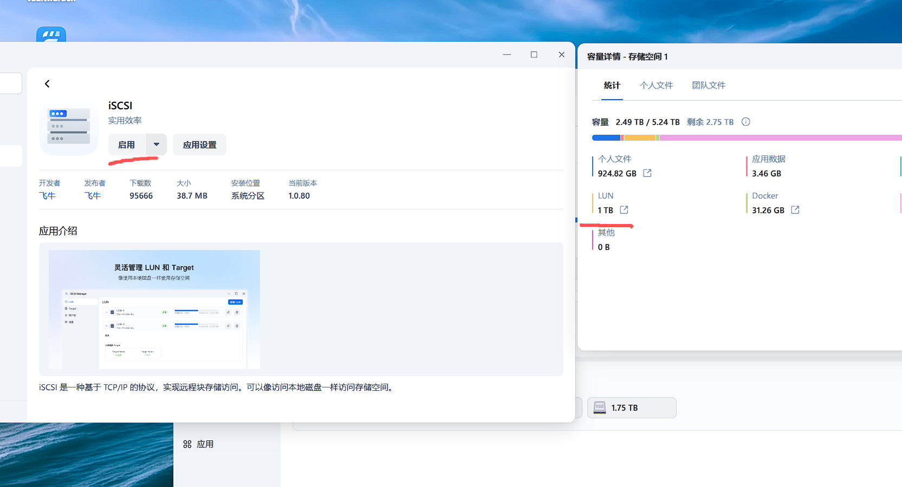This screenshot has height=487, width=902.
Task: Open the developer 飞牛 link
Action: pyautogui.click(x=47, y=196)
